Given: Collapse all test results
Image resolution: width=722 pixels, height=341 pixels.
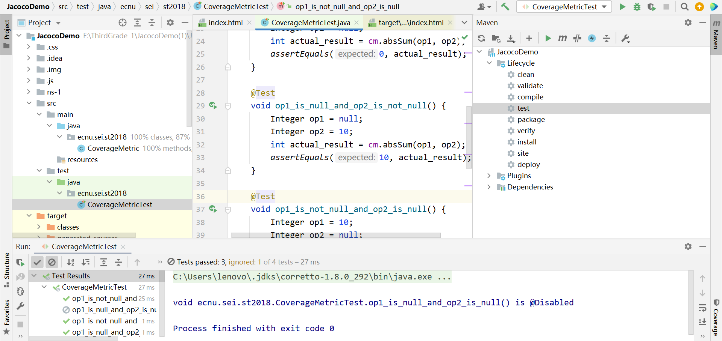Looking at the screenshot, I should pyautogui.click(x=118, y=262).
